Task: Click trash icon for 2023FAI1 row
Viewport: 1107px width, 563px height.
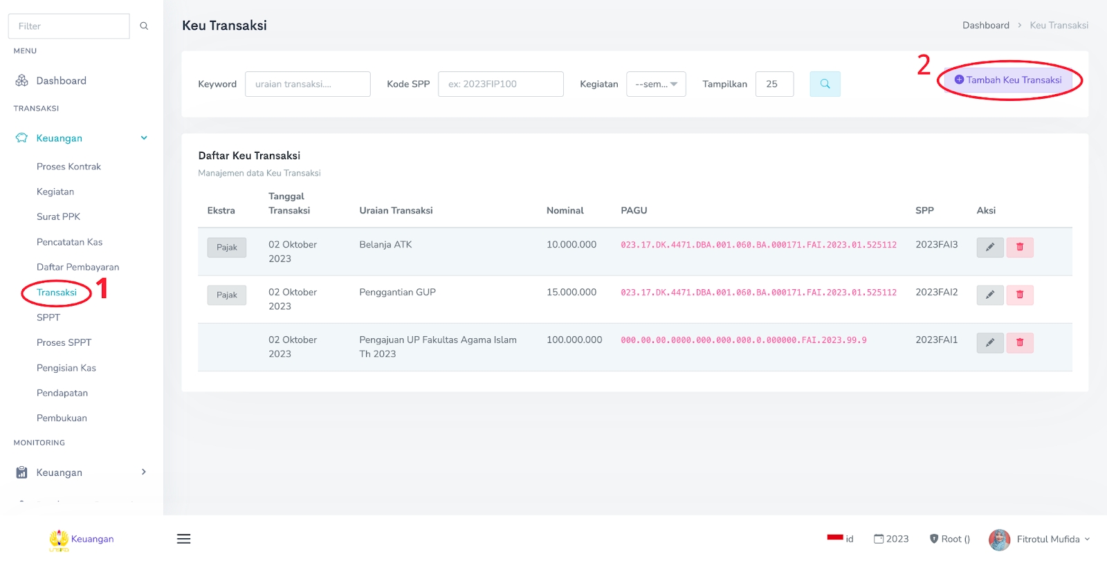Action: pyautogui.click(x=1019, y=343)
